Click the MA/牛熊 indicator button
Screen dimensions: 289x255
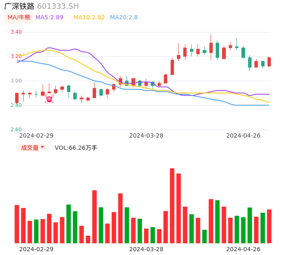coord(19,17)
